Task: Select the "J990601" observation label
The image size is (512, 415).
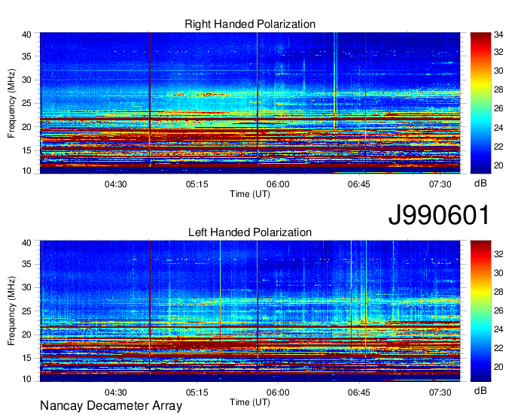Action: 439,214
